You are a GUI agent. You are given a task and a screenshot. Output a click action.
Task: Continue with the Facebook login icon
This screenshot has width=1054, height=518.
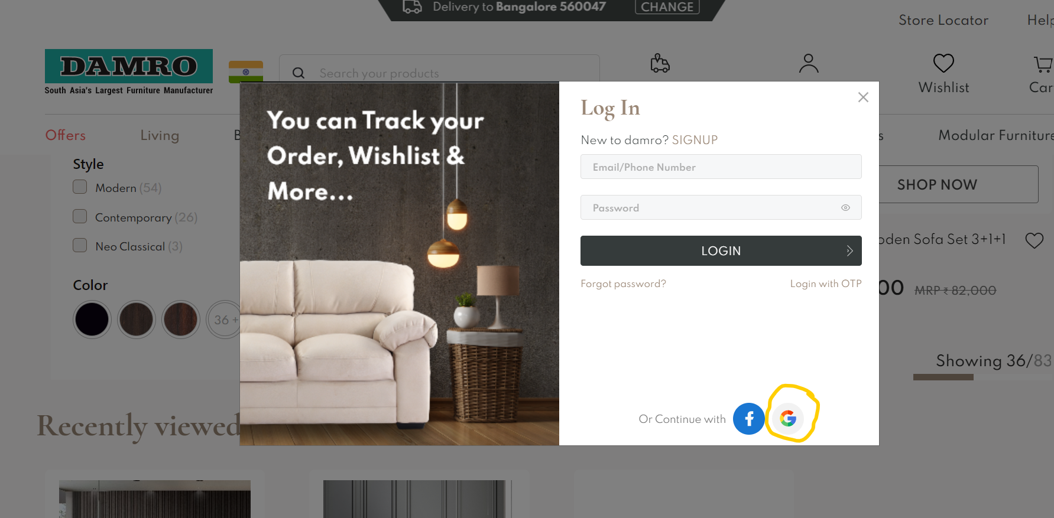pyautogui.click(x=749, y=419)
